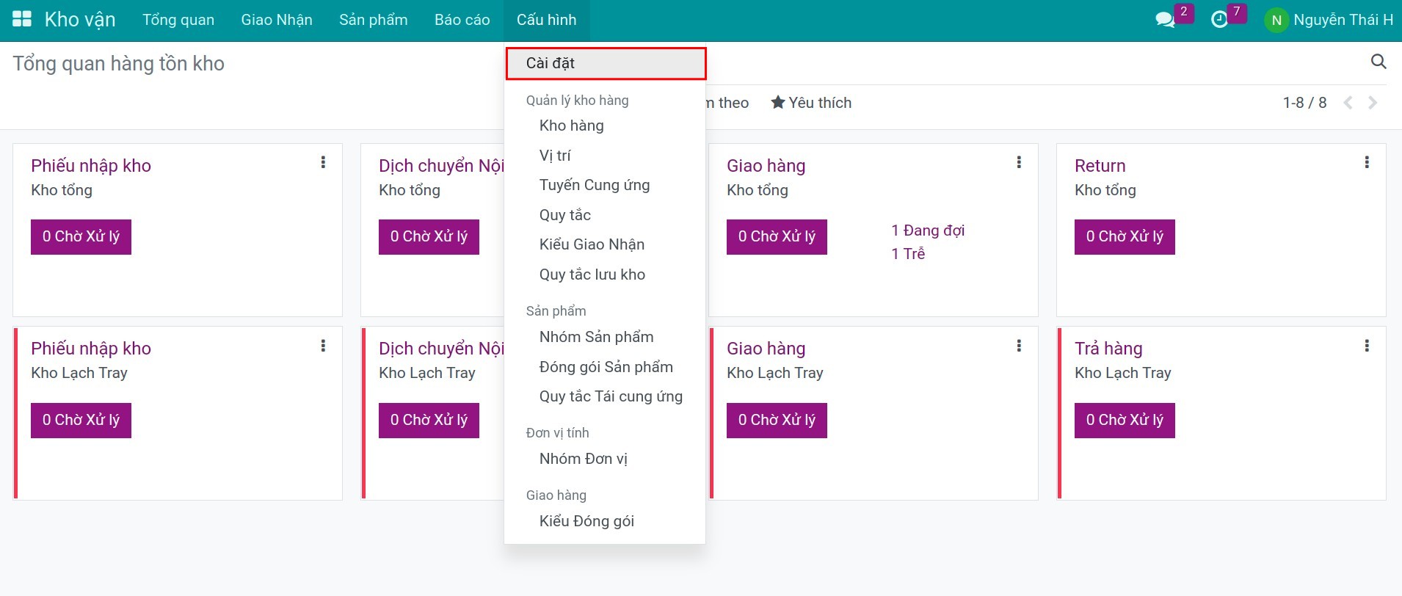Click the 1-8 / 8 pager counter
1402x596 pixels.
click(1304, 103)
